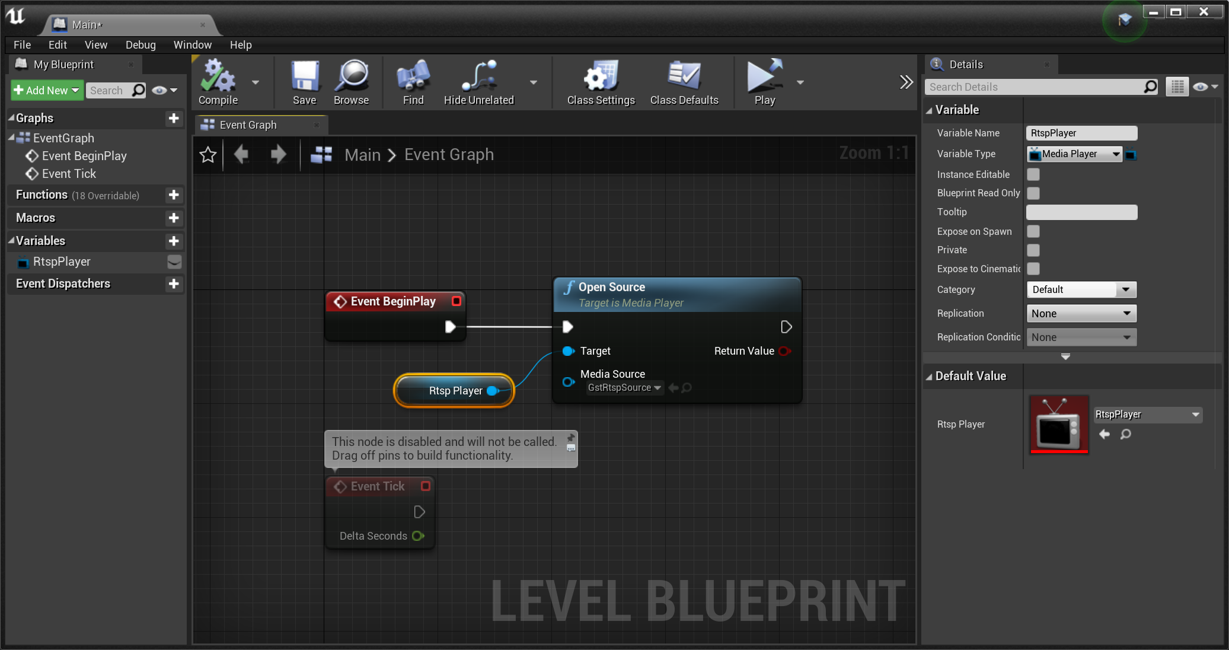Click the Details search magnifier icon
This screenshot has height=650, width=1229.
pos(1150,87)
